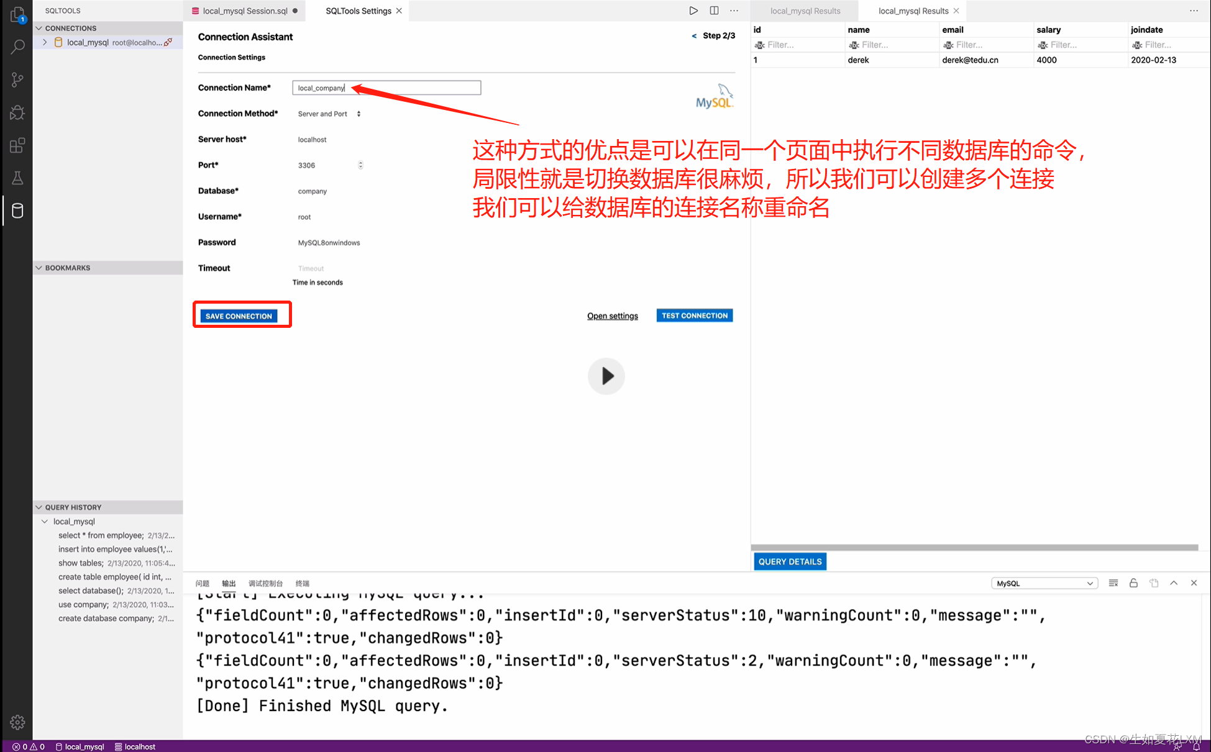The width and height of the screenshot is (1211, 752).
Task: Click the SAVE CONNECTION button
Action: [x=239, y=316]
